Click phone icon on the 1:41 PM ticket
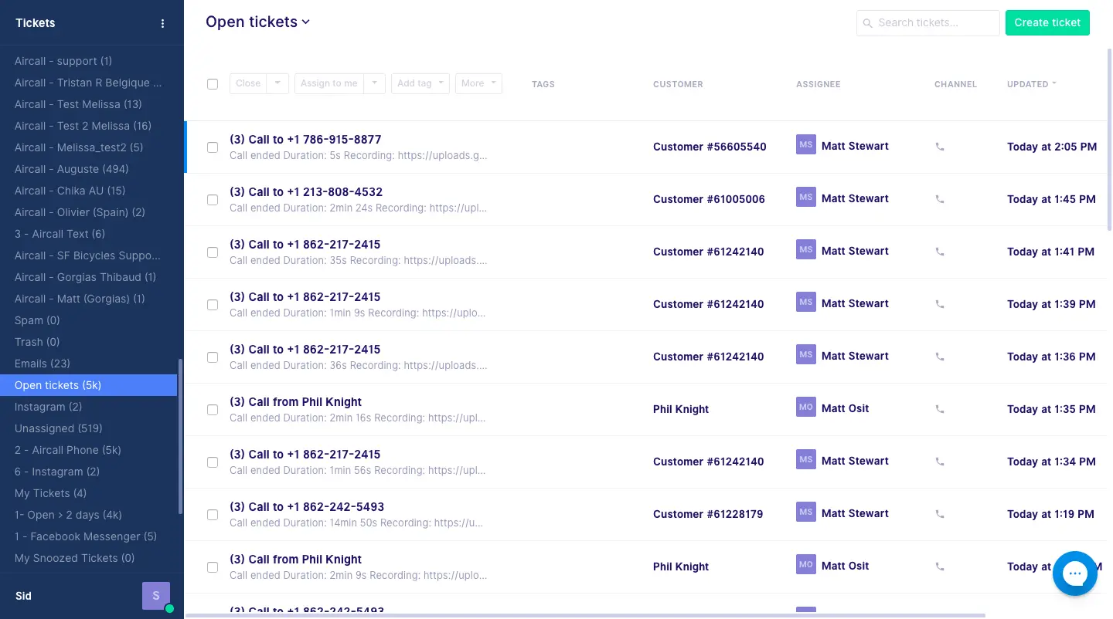The image size is (1113, 619). tap(940, 252)
